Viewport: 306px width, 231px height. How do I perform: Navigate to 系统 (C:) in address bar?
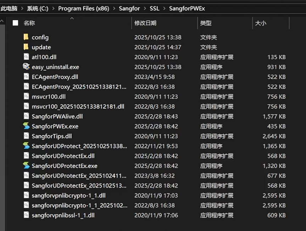(38, 9)
